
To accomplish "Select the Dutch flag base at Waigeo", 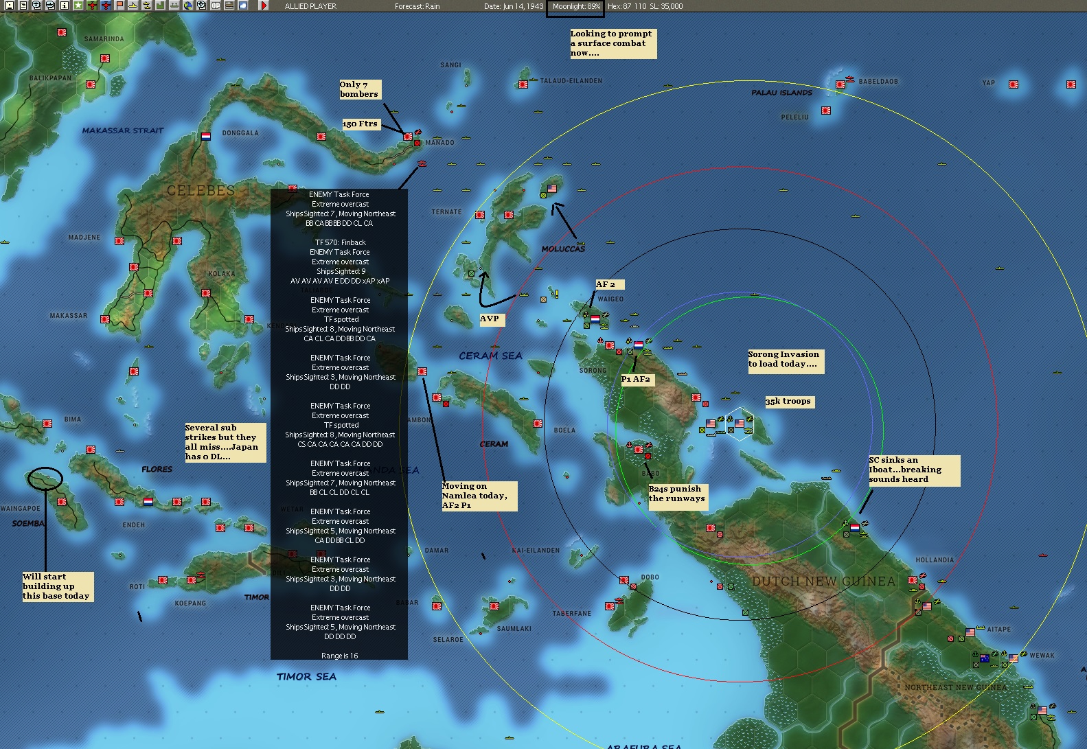I will point(595,319).
